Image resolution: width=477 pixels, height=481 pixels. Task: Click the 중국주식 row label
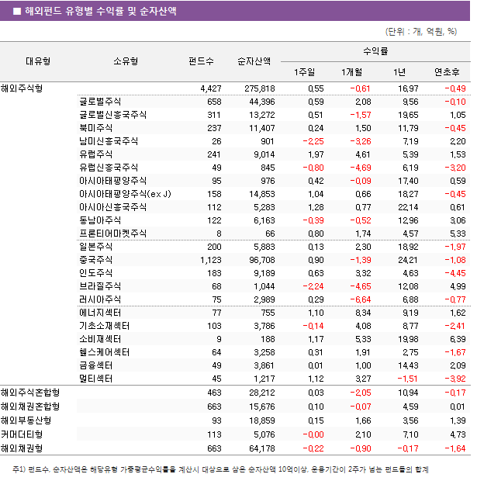[x=95, y=260]
